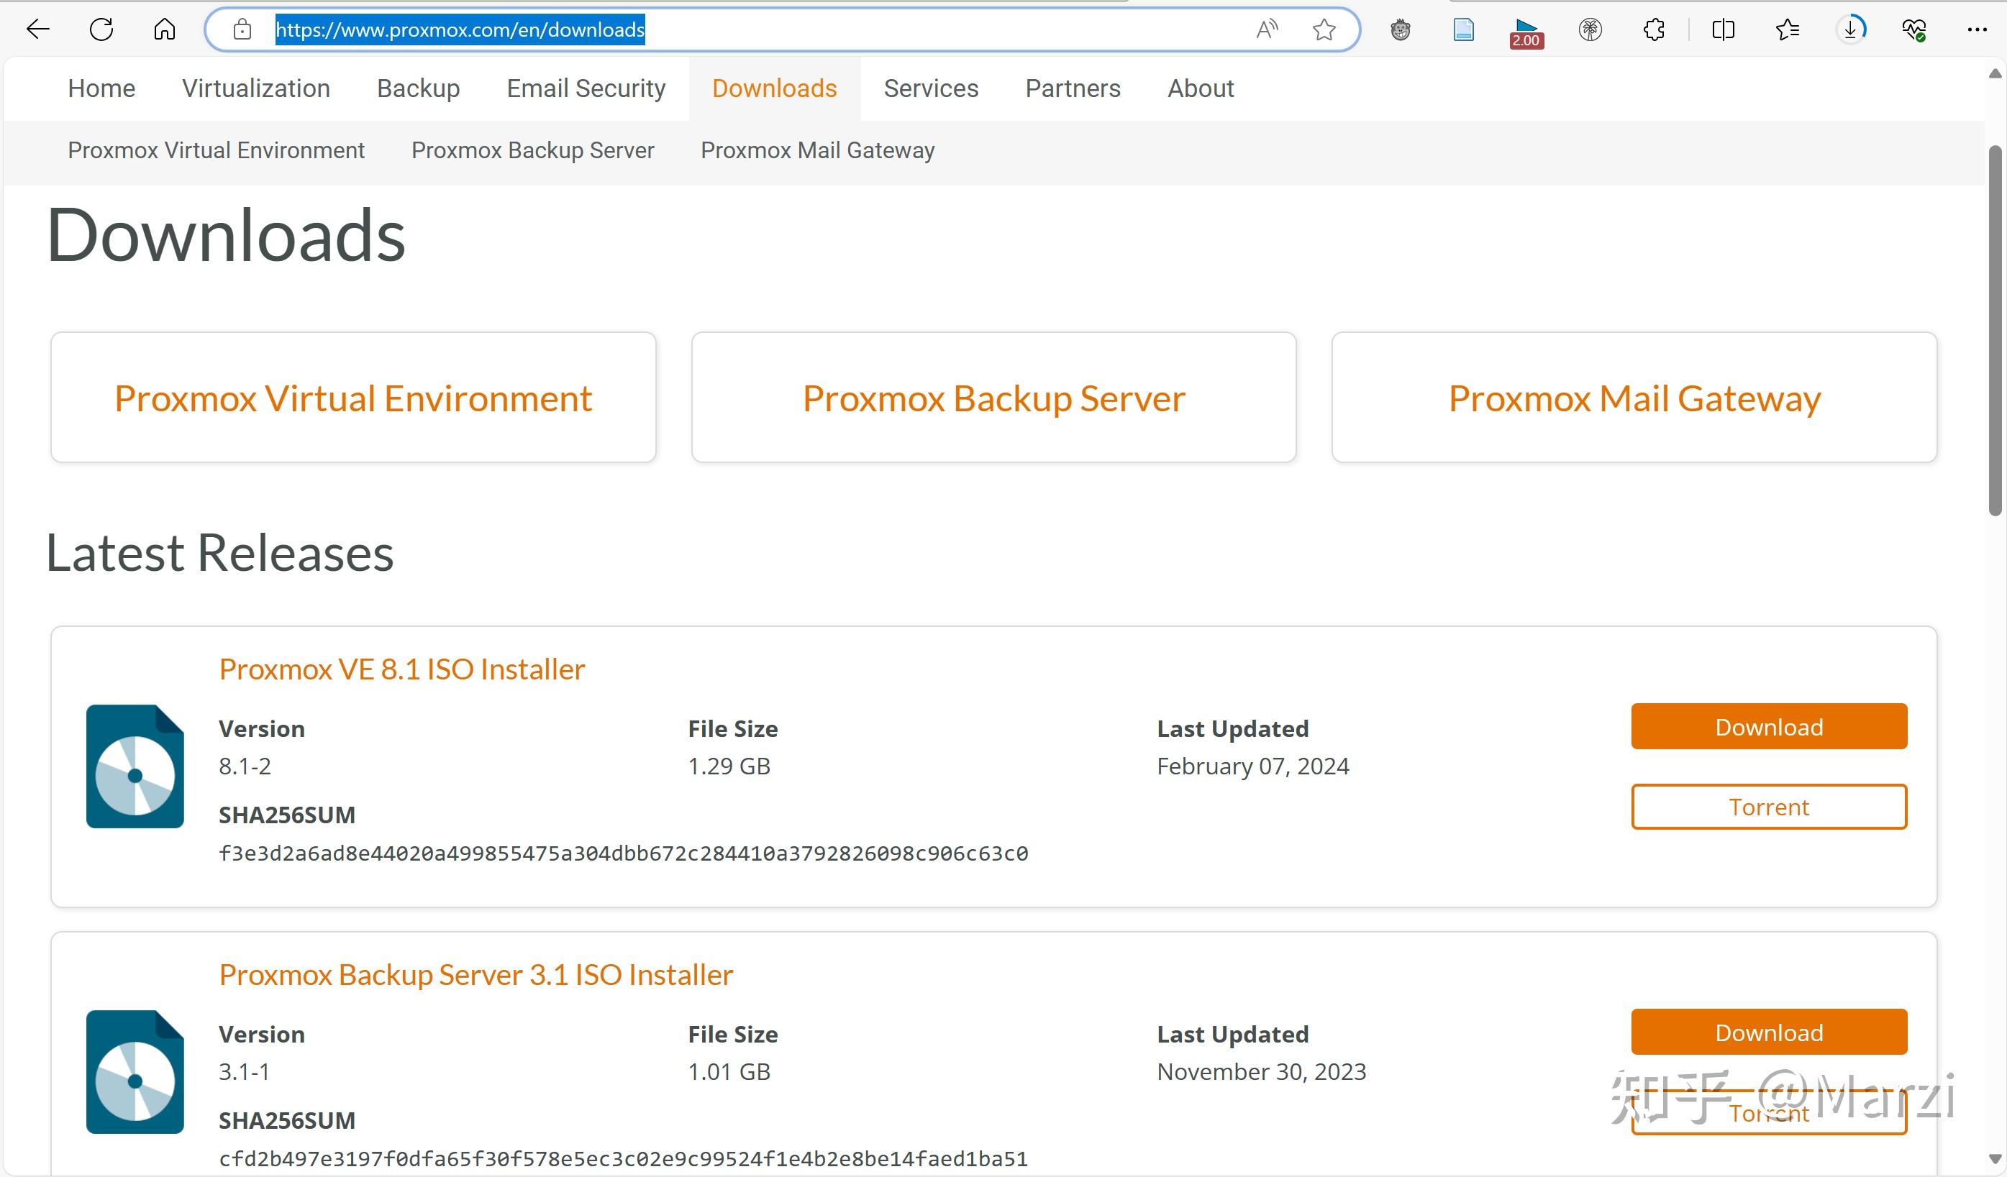This screenshot has height=1177, width=2007.
Task: Click the browser back arrow
Action: click(x=37, y=30)
